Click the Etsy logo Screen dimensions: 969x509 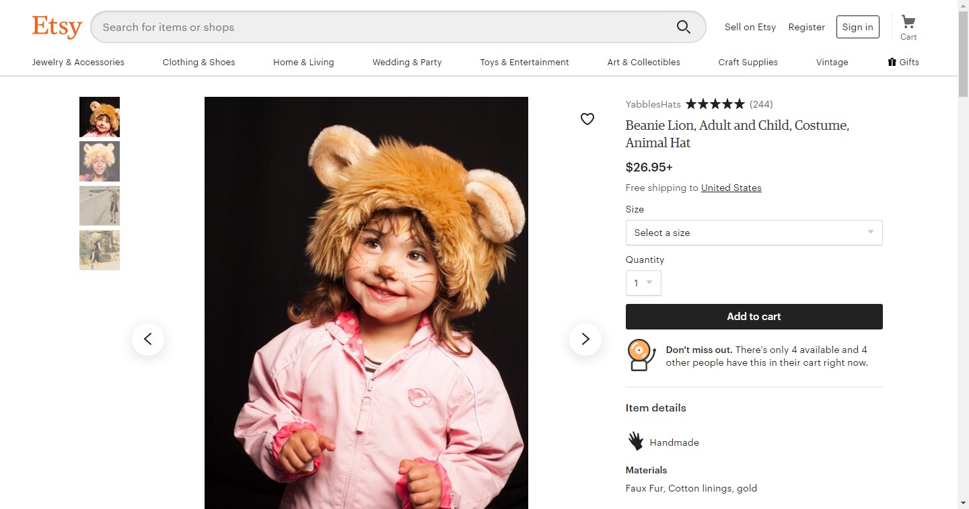57,27
